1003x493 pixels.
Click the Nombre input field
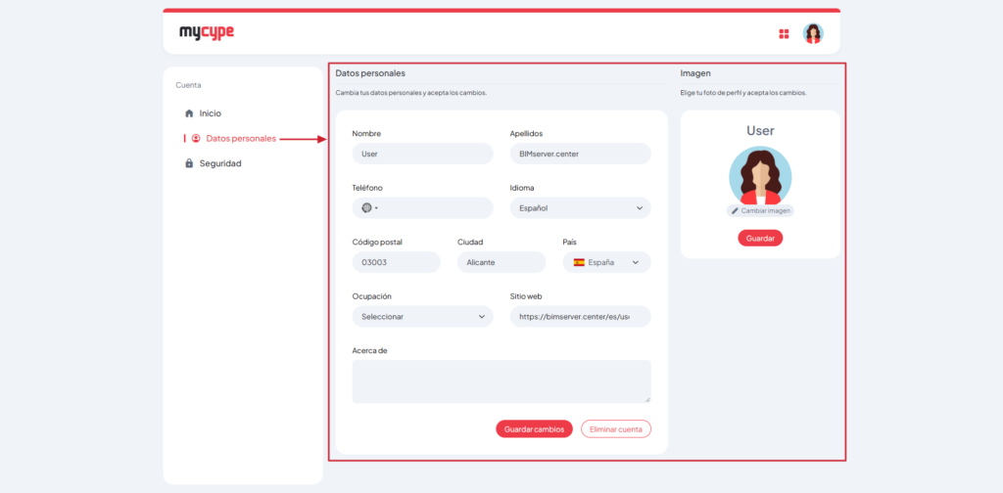422,154
